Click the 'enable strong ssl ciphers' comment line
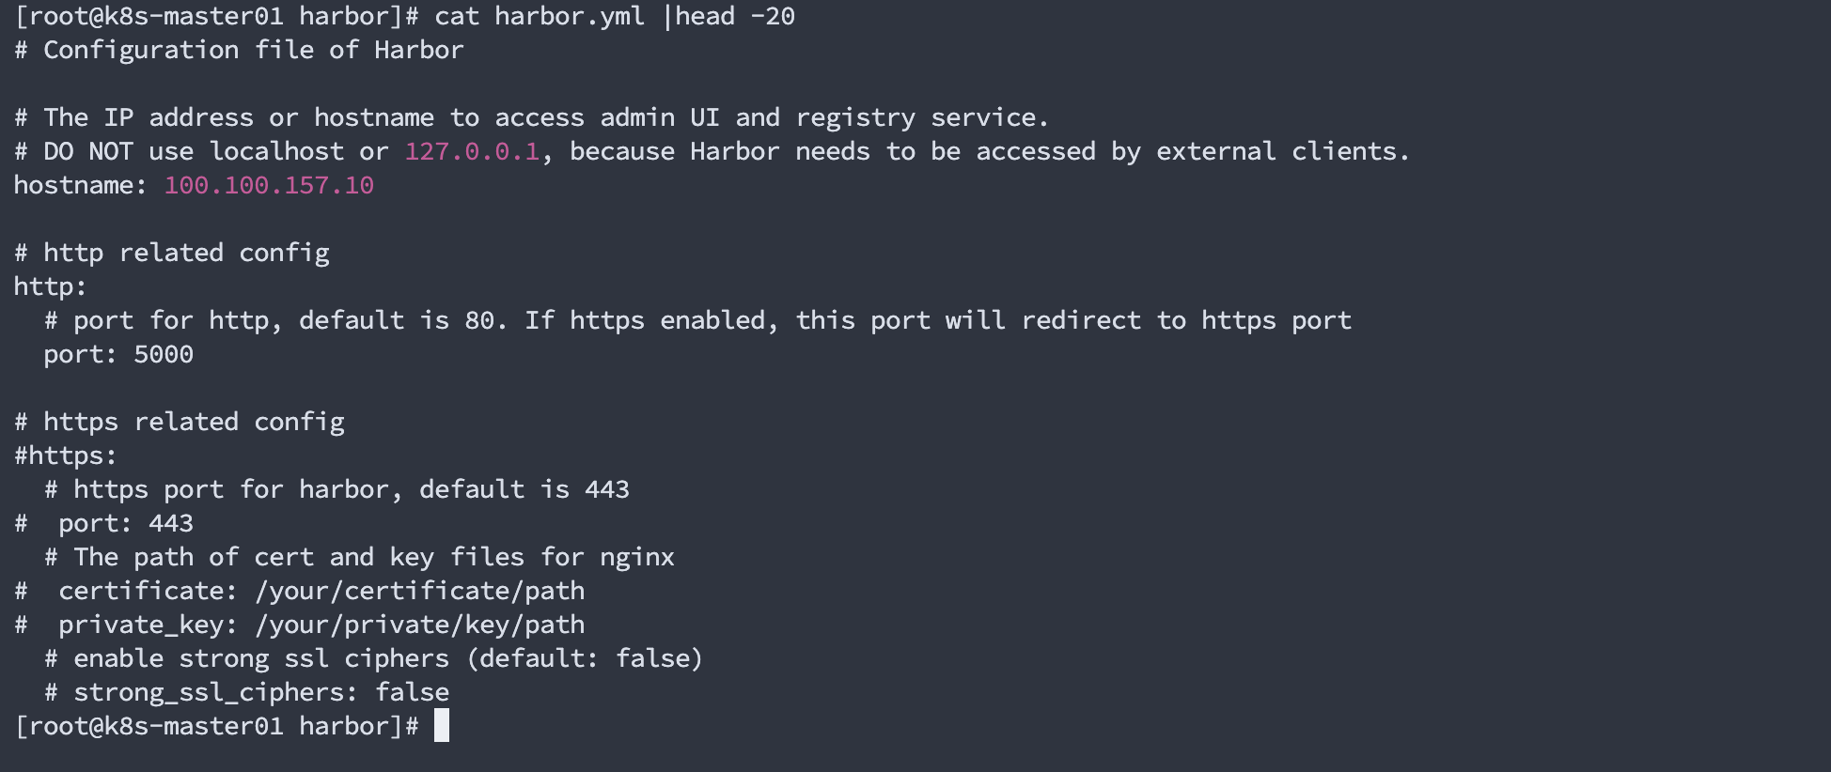This screenshot has width=1831, height=772. pos(374,658)
